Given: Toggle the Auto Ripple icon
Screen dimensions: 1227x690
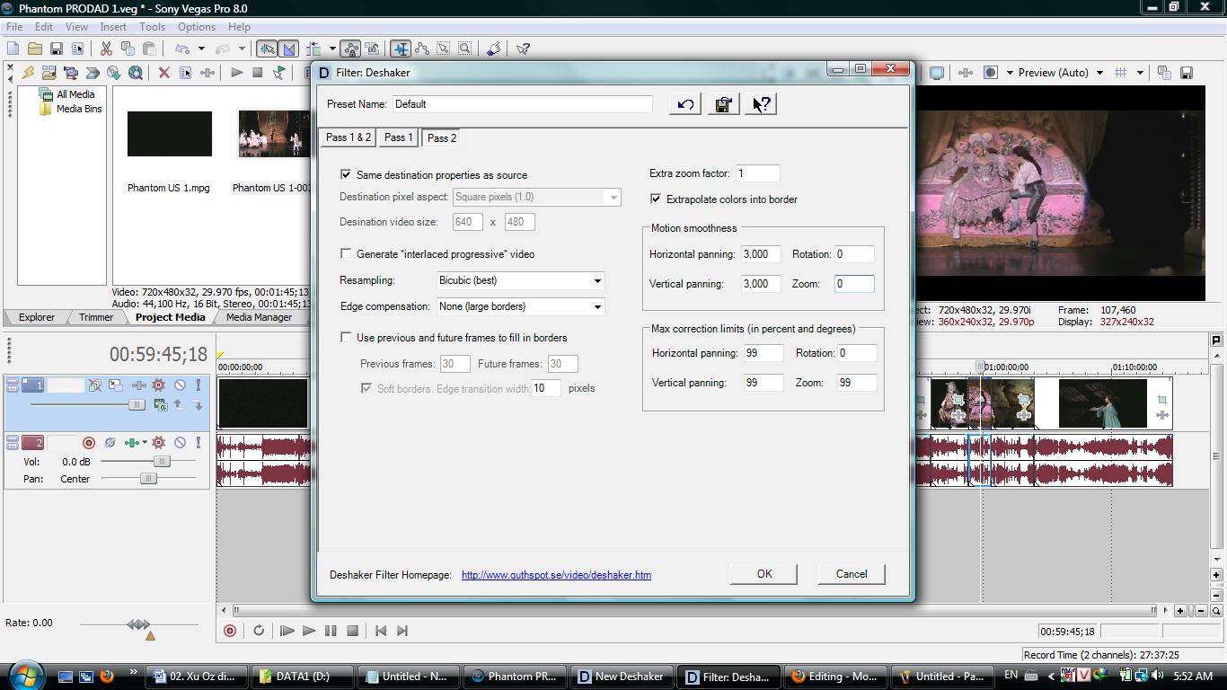Looking at the screenshot, I should [x=314, y=49].
